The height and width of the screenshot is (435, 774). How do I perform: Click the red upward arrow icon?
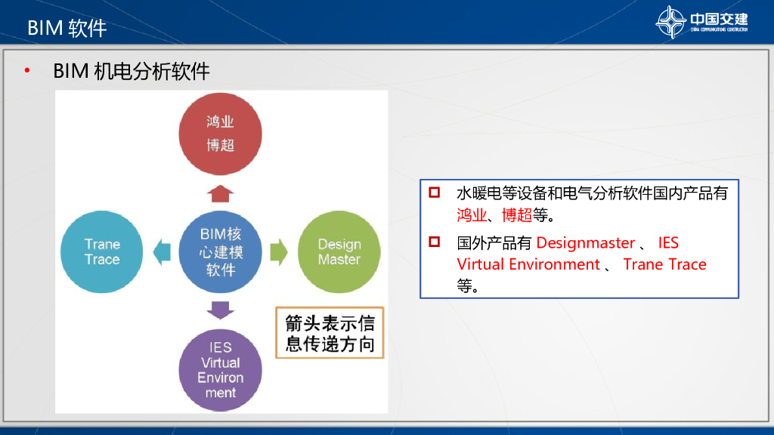[220, 193]
